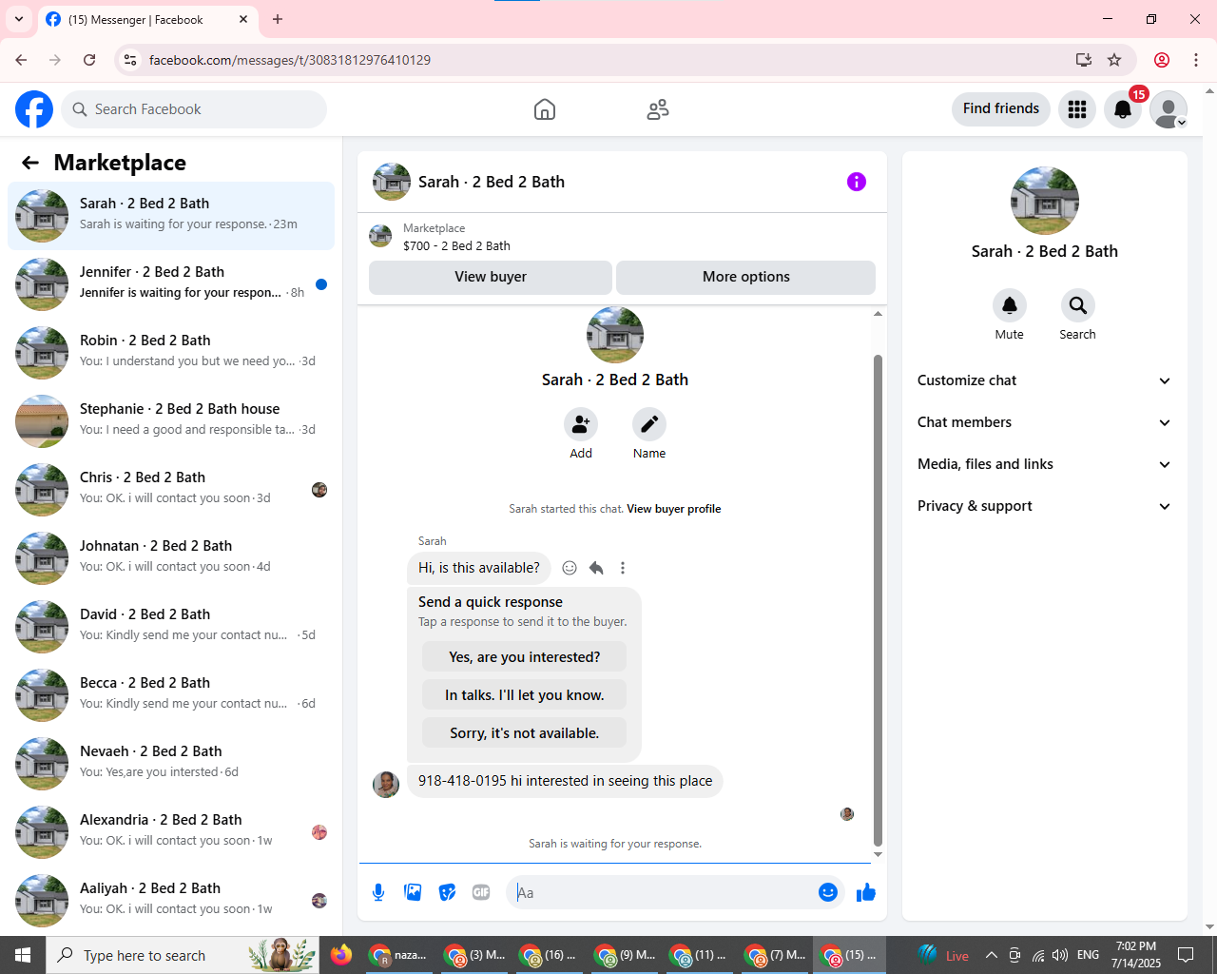React to 'Hi, is this available?' message

[x=570, y=568]
